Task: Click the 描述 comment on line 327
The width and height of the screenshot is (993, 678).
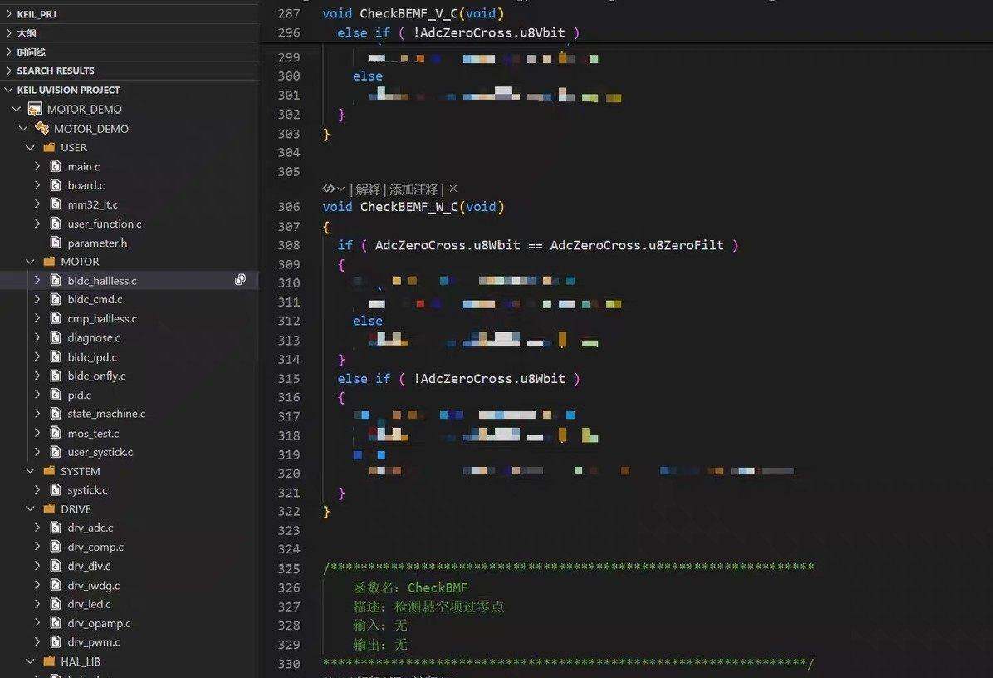Action: pos(428,607)
